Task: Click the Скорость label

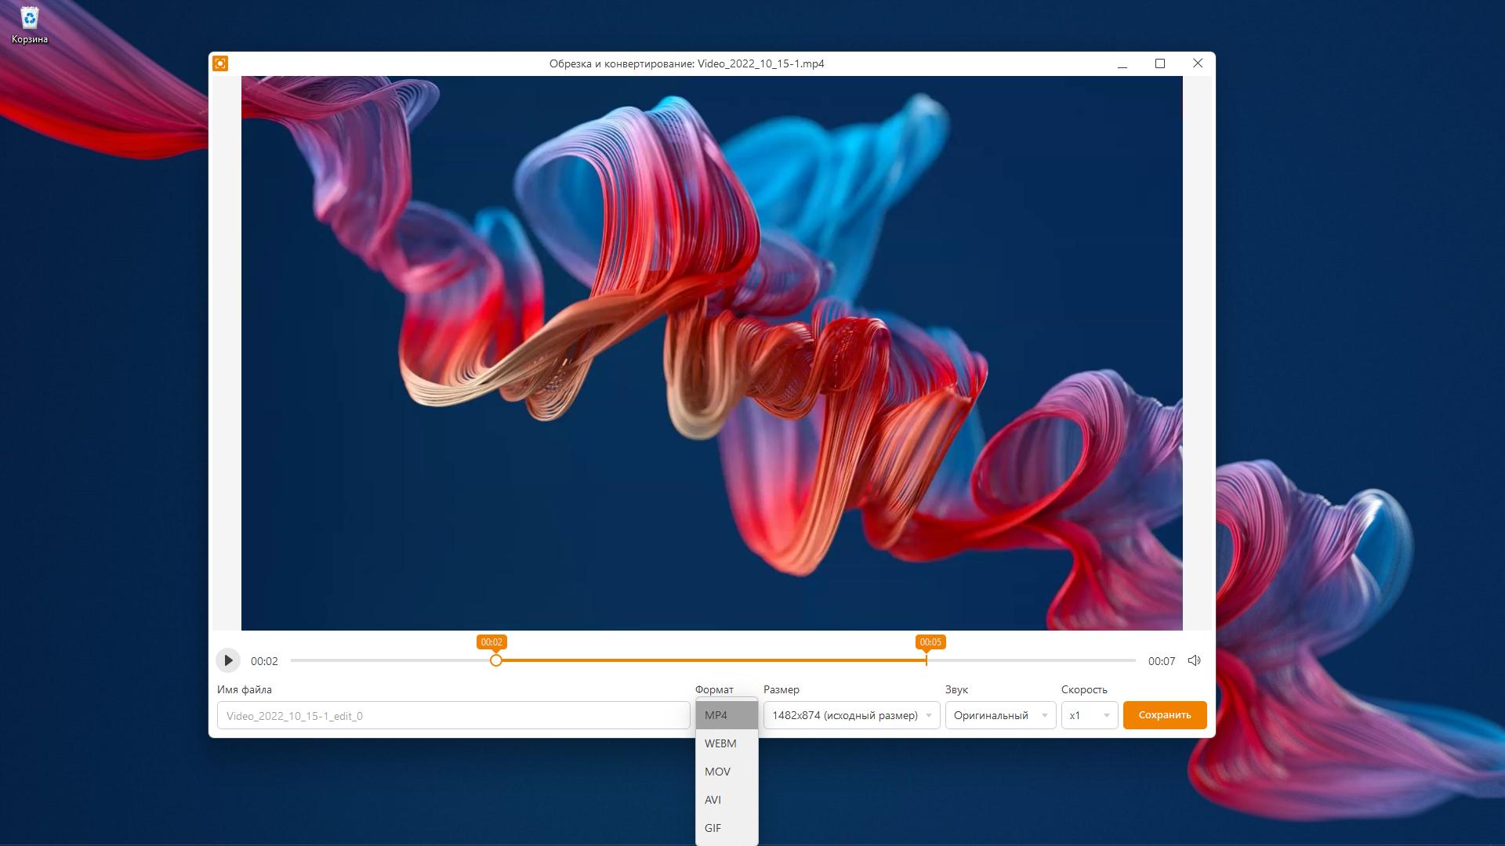Action: (1084, 689)
